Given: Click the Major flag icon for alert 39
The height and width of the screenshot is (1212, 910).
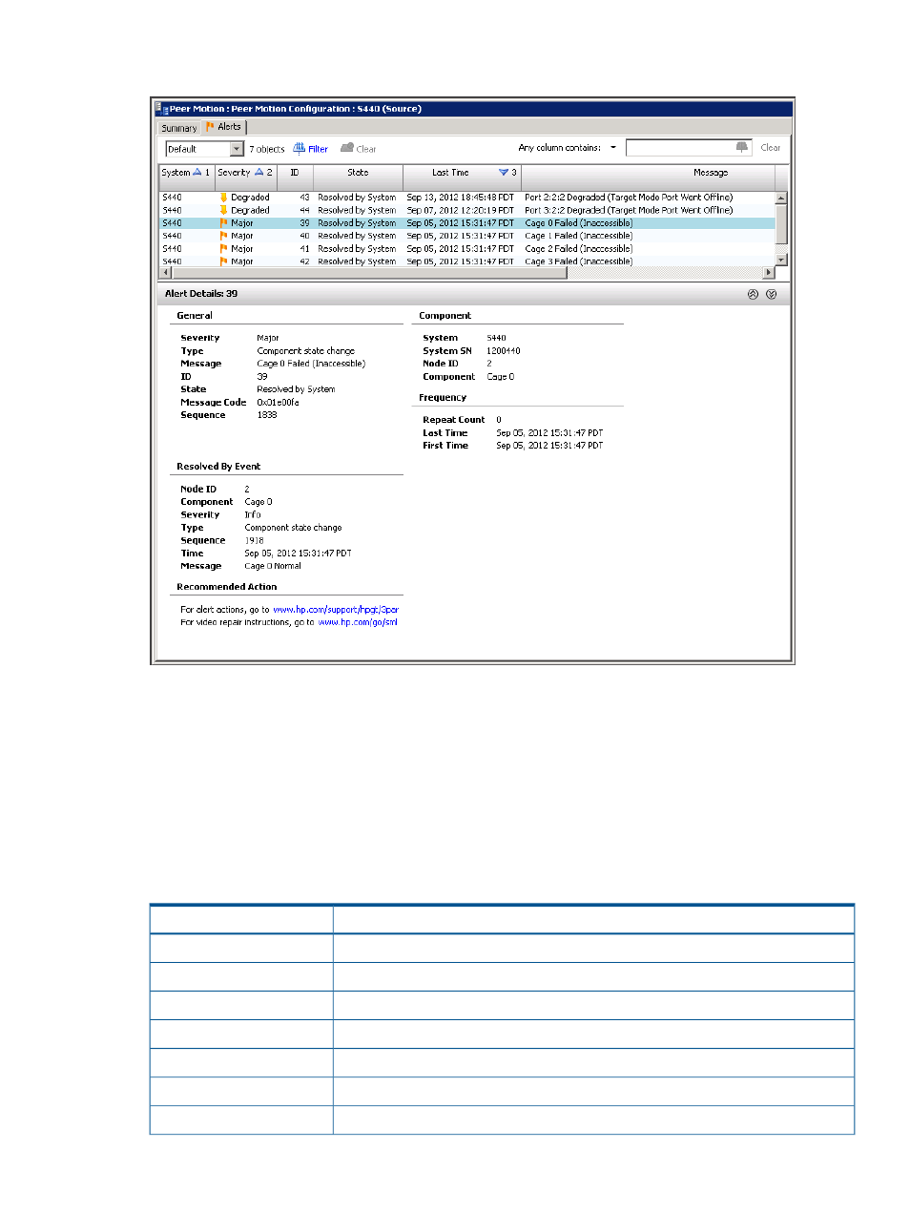Looking at the screenshot, I should pyautogui.click(x=223, y=223).
